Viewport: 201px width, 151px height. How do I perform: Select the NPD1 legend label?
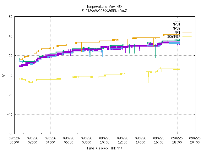click(177, 24)
